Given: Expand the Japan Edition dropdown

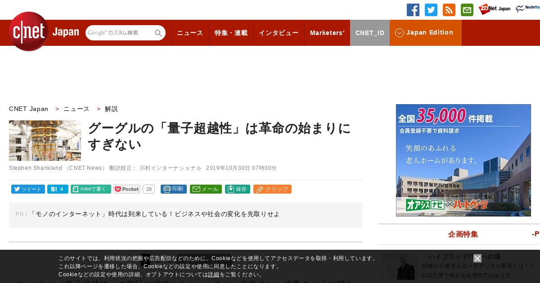Looking at the screenshot, I should pyautogui.click(x=426, y=33).
